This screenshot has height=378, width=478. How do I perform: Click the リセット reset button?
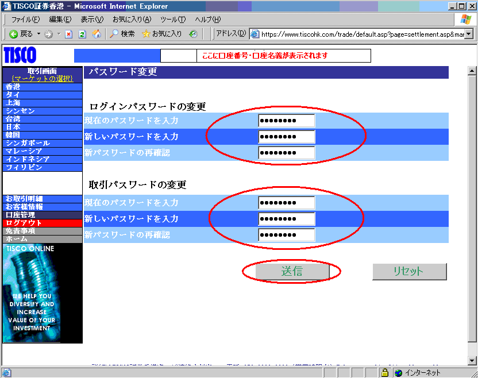[x=410, y=271]
